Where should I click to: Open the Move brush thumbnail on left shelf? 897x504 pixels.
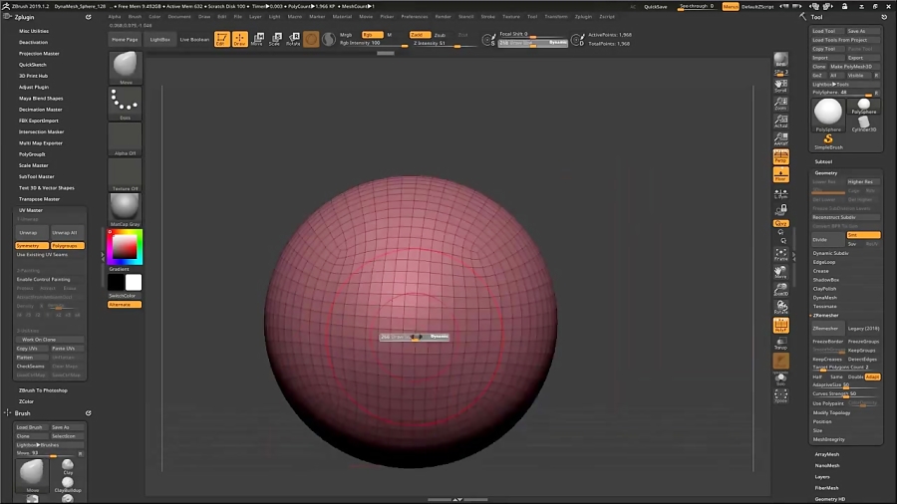[x=125, y=68]
